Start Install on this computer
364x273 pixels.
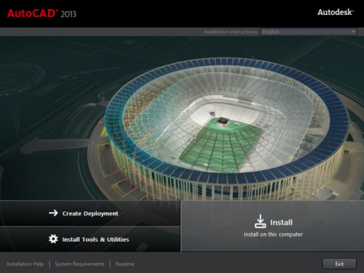tap(273, 226)
